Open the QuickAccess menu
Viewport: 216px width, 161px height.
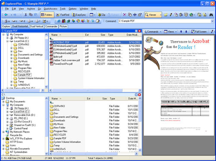(51, 9)
